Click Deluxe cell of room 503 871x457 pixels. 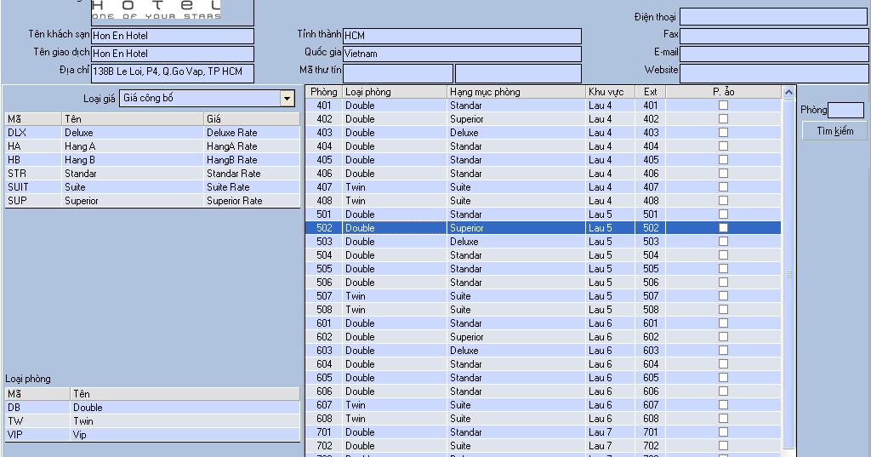[516, 242]
